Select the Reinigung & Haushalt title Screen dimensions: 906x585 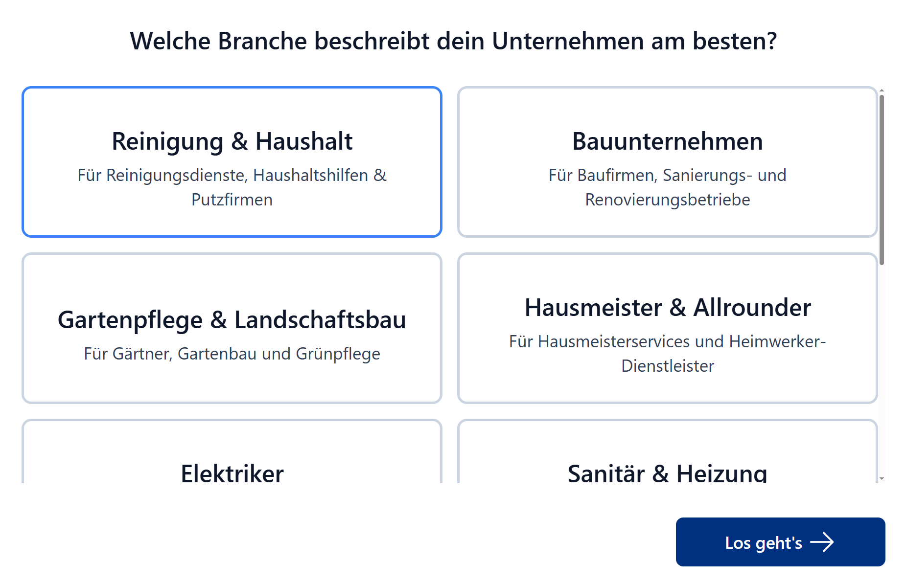232,141
